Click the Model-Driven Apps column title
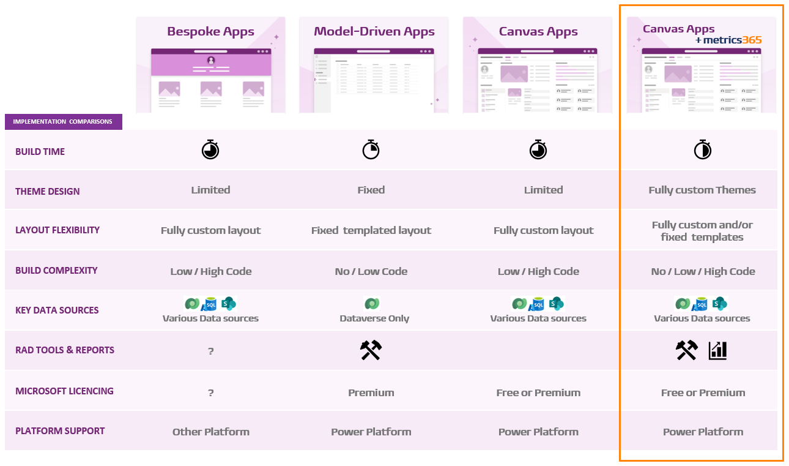789x466 pixels. coord(374,31)
